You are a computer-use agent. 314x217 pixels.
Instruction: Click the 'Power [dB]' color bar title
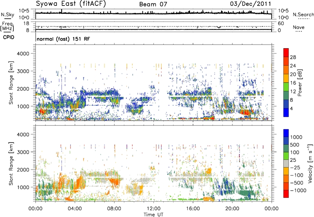click(300, 83)
